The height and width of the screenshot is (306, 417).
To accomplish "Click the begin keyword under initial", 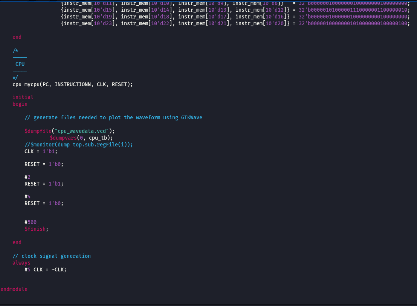I will click(20, 104).
